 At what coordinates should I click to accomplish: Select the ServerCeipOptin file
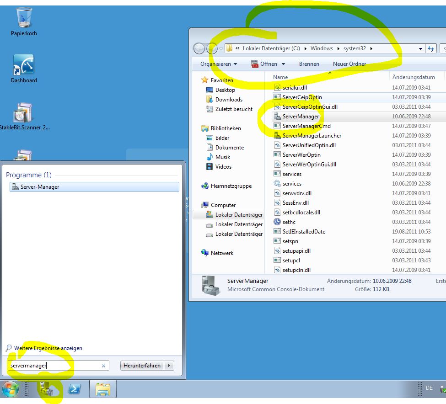pos(302,97)
